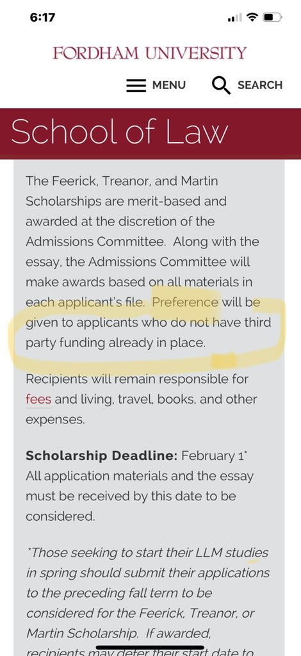The width and height of the screenshot is (301, 656).
Task: Tap the Scholarship Deadline bold heading
Action: 102,455
